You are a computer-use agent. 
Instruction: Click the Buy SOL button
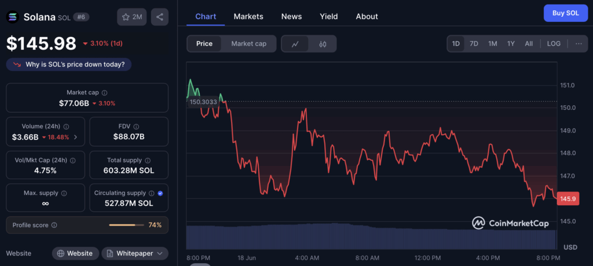pyautogui.click(x=565, y=13)
